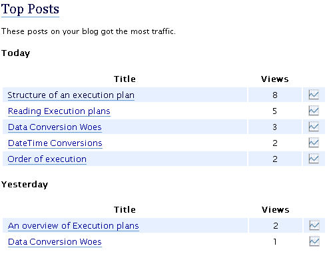Open stats chart for Reading Execution plans

pos(314,111)
